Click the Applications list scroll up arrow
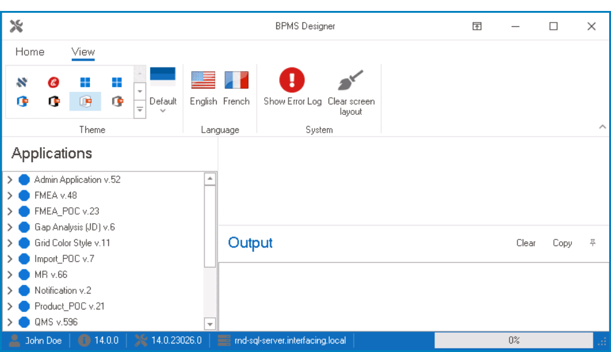Viewport: 611px width, 352px height. [x=209, y=179]
